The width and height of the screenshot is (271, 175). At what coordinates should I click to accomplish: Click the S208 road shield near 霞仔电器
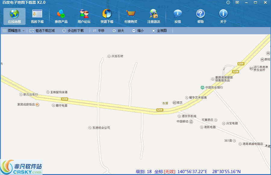pyautogui.click(x=65, y=99)
